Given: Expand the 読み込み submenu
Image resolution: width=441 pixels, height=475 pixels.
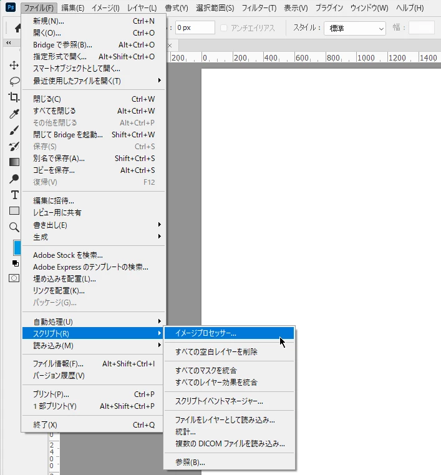Looking at the screenshot, I should pyautogui.click(x=94, y=345).
